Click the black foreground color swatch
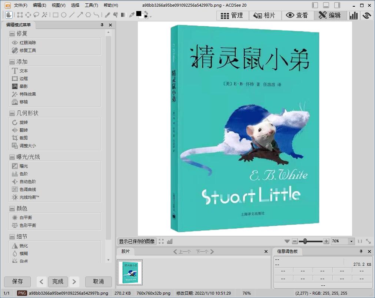The height and width of the screenshot is (298, 375). coord(139,14)
